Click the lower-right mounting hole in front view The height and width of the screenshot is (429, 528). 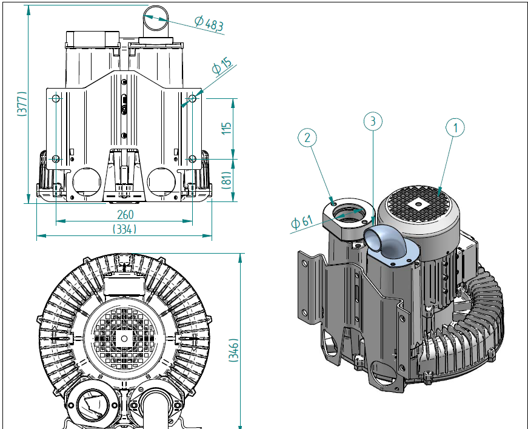pos(192,159)
